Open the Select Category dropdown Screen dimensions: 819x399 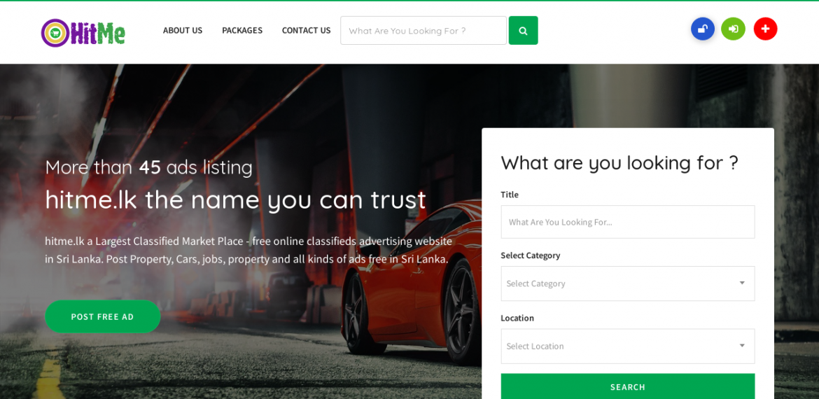(x=627, y=283)
